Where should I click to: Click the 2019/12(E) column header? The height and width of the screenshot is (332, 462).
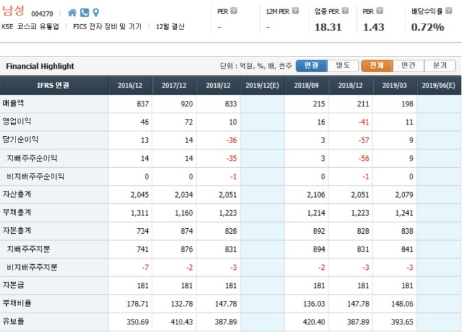pyautogui.click(x=262, y=85)
